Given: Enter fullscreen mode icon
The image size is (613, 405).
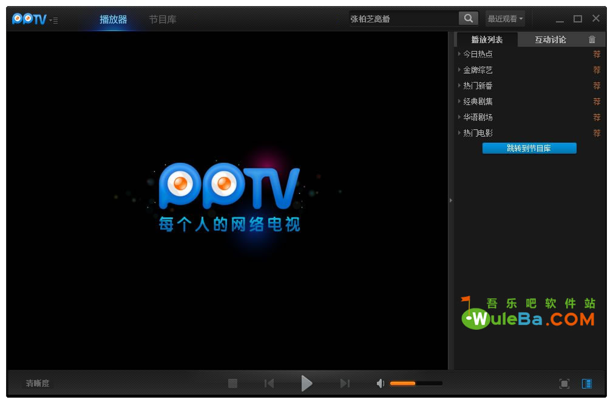Looking at the screenshot, I should tap(564, 384).
